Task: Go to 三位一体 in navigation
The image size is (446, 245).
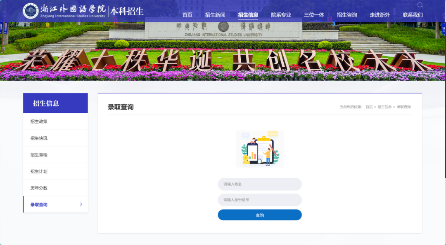Action: (x=314, y=15)
